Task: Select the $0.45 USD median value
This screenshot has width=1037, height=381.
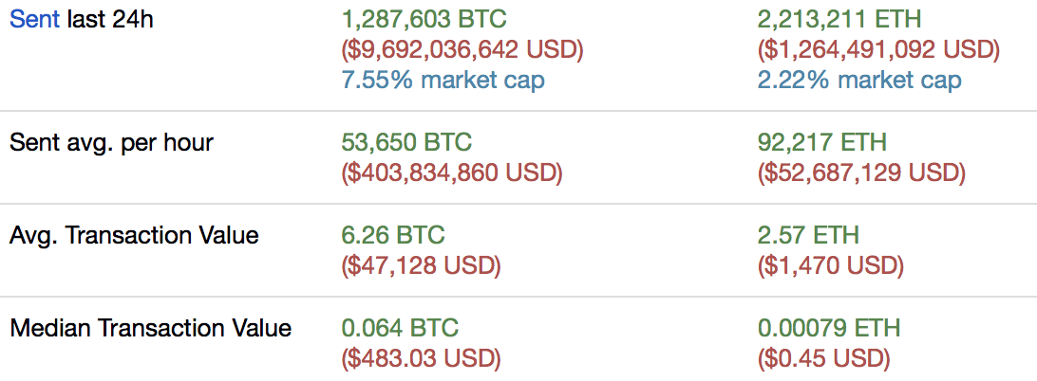Action: 824,358
